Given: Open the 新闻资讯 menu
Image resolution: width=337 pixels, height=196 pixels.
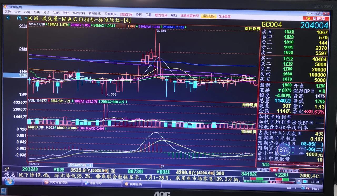Looking at the screenshot, I should pos(95,13).
